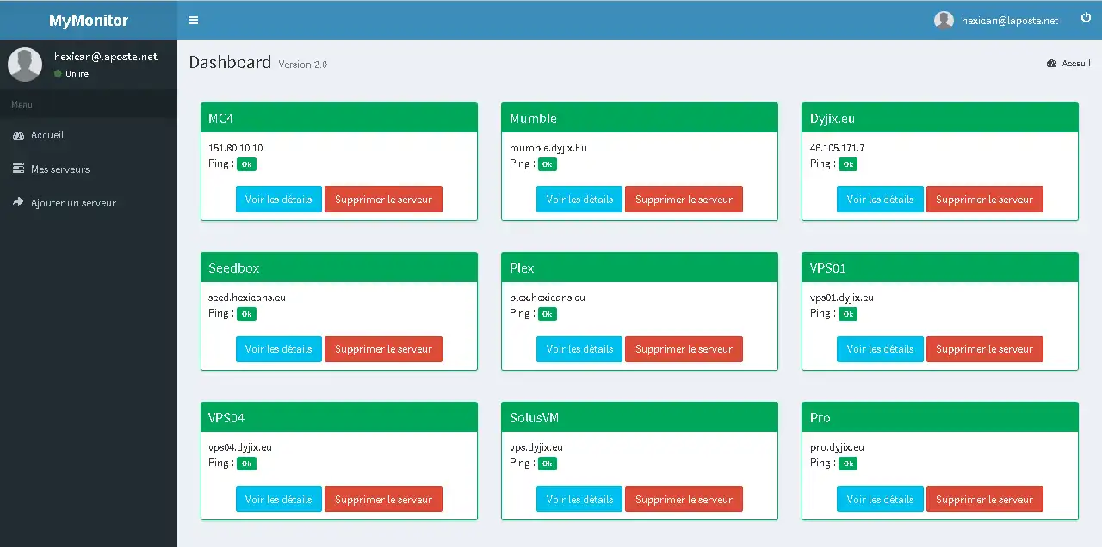
Task: Click the Dyjix.eu card header
Action: [x=940, y=118]
